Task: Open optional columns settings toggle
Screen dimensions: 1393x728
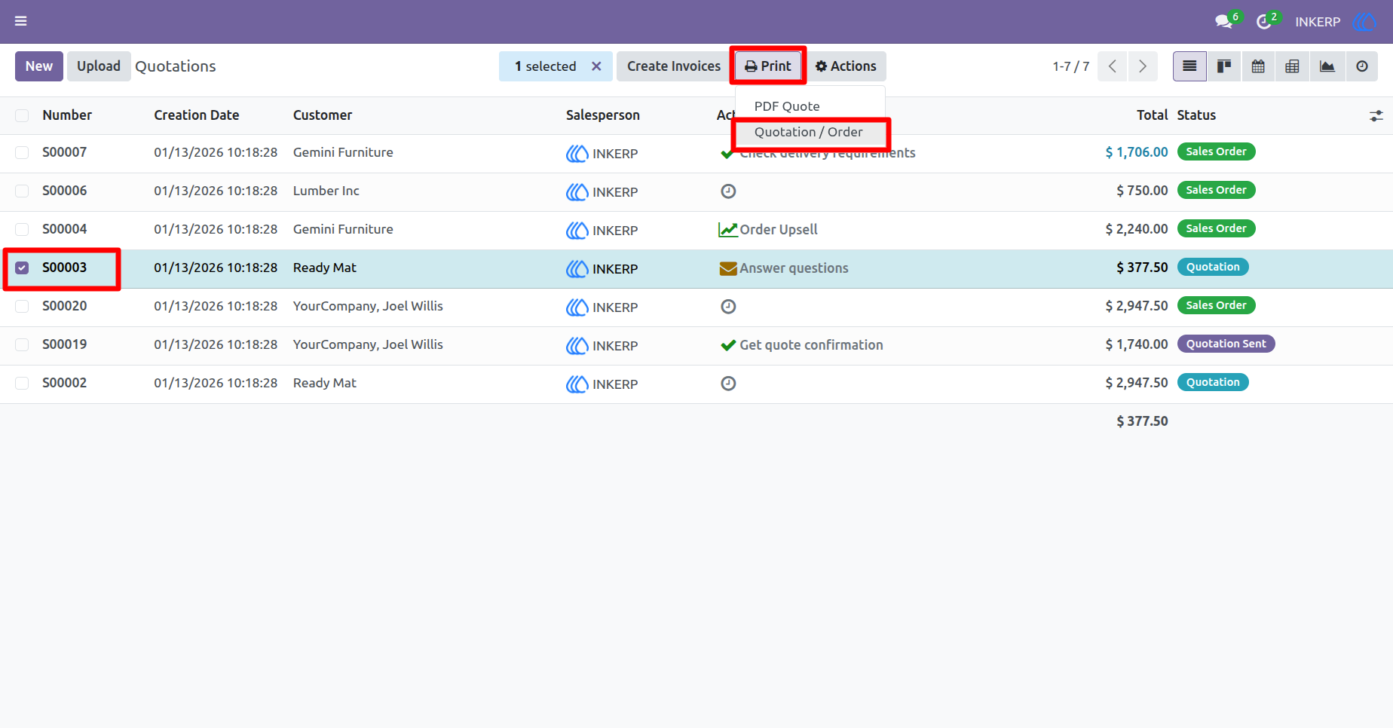Action: (x=1376, y=116)
